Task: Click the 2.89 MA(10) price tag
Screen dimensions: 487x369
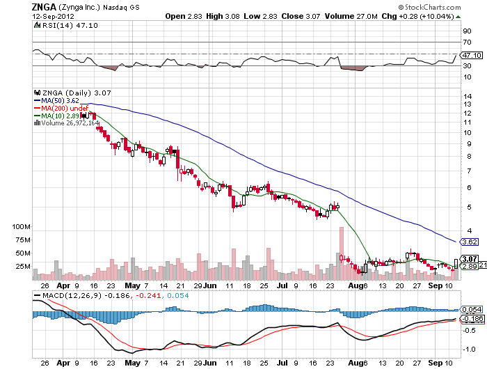Action: [469, 267]
